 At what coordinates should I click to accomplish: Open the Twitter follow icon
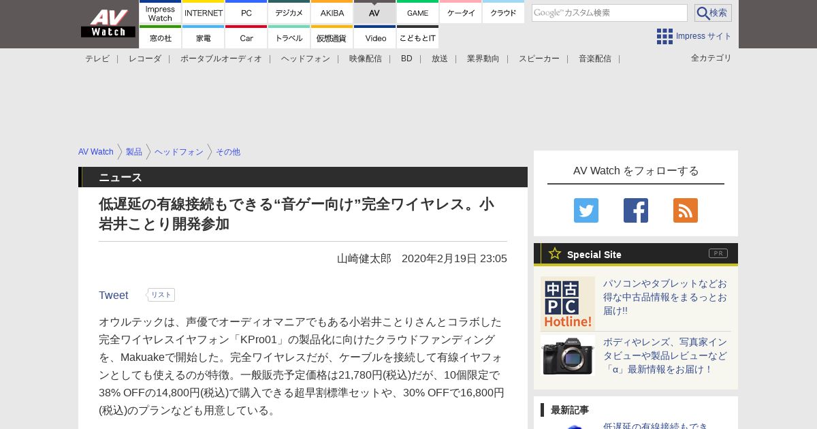586,210
